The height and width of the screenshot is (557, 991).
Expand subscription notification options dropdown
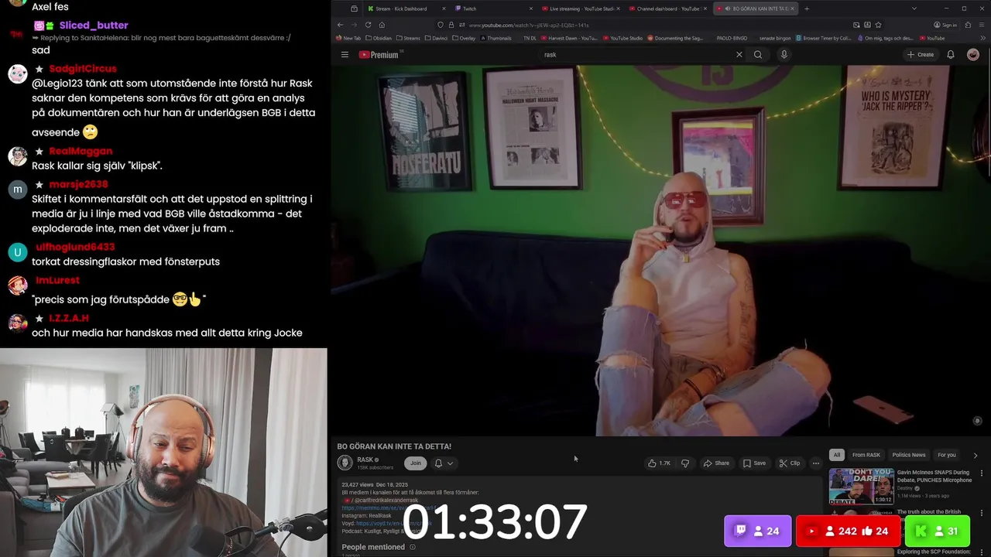(x=450, y=463)
